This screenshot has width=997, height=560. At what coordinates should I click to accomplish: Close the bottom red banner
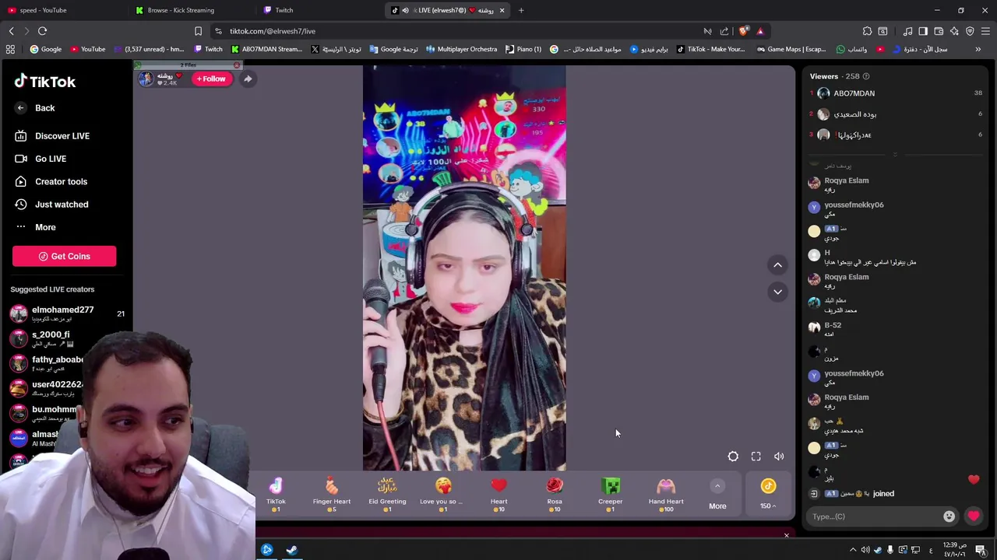[x=786, y=535]
